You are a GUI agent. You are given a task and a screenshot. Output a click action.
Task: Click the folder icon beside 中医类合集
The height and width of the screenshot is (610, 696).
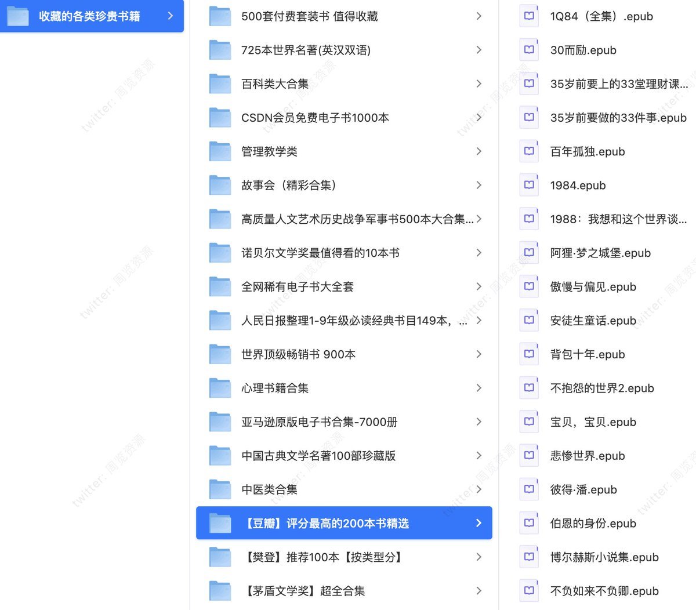point(220,489)
